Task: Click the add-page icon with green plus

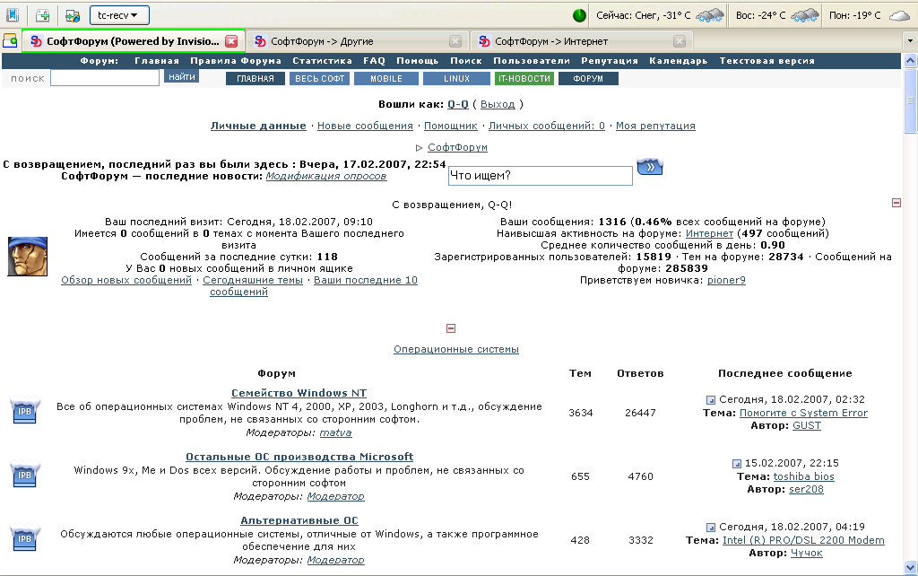Action: click(x=42, y=15)
